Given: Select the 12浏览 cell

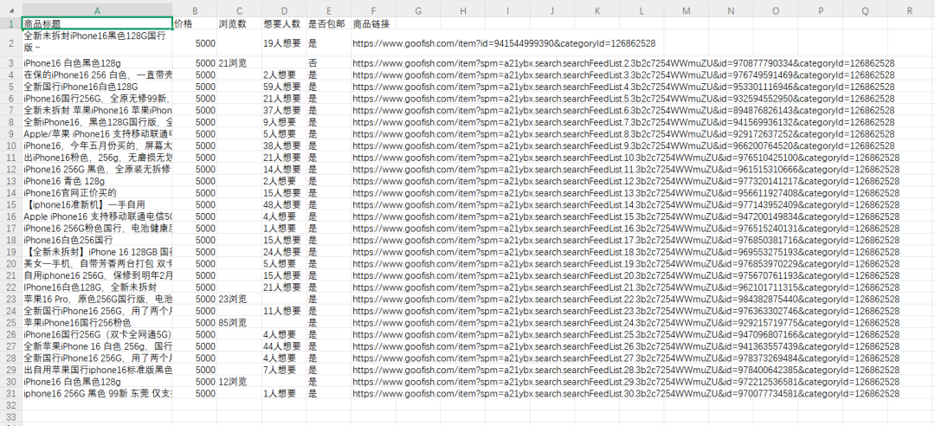Looking at the screenshot, I should coord(239,381).
